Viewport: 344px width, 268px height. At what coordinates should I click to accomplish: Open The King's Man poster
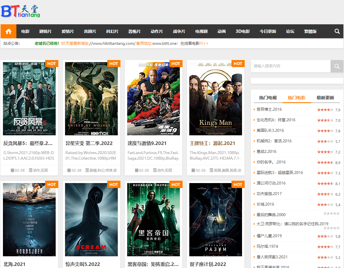click(215, 99)
